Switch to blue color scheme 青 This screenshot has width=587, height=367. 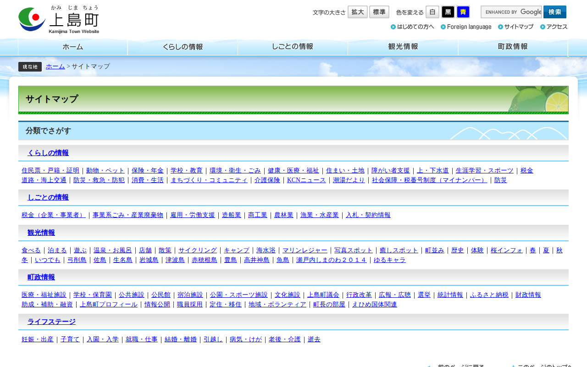463,12
